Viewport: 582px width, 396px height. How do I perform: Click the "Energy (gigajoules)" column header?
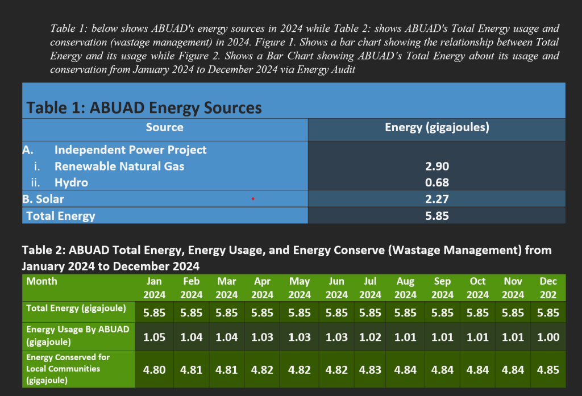(x=436, y=127)
